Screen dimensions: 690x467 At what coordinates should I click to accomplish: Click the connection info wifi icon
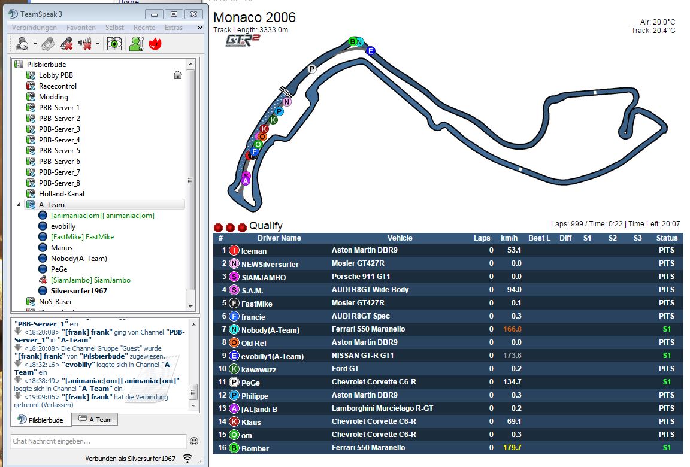[187, 459]
